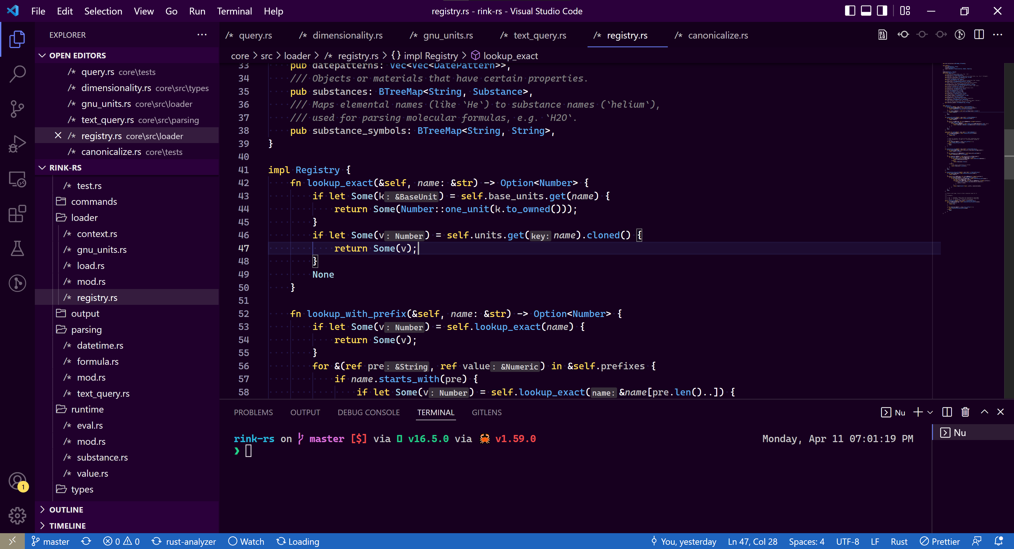Delete the terminal using trash icon
This screenshot has height=549, width=1014.
tap(965, 412)
